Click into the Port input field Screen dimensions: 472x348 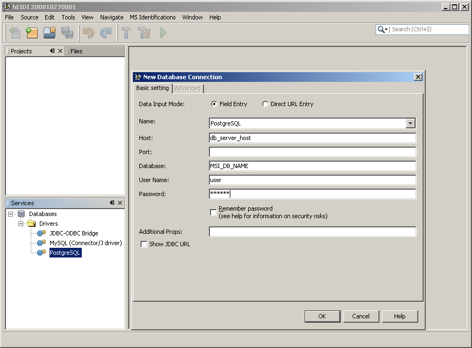click(312, 152)
